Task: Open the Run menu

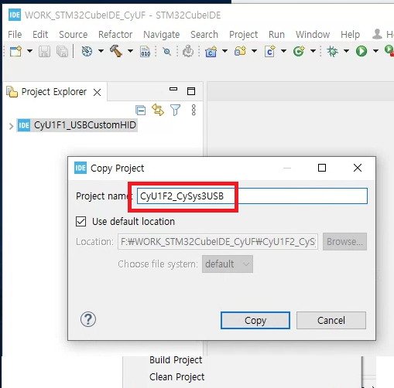Action: [276, 34]
